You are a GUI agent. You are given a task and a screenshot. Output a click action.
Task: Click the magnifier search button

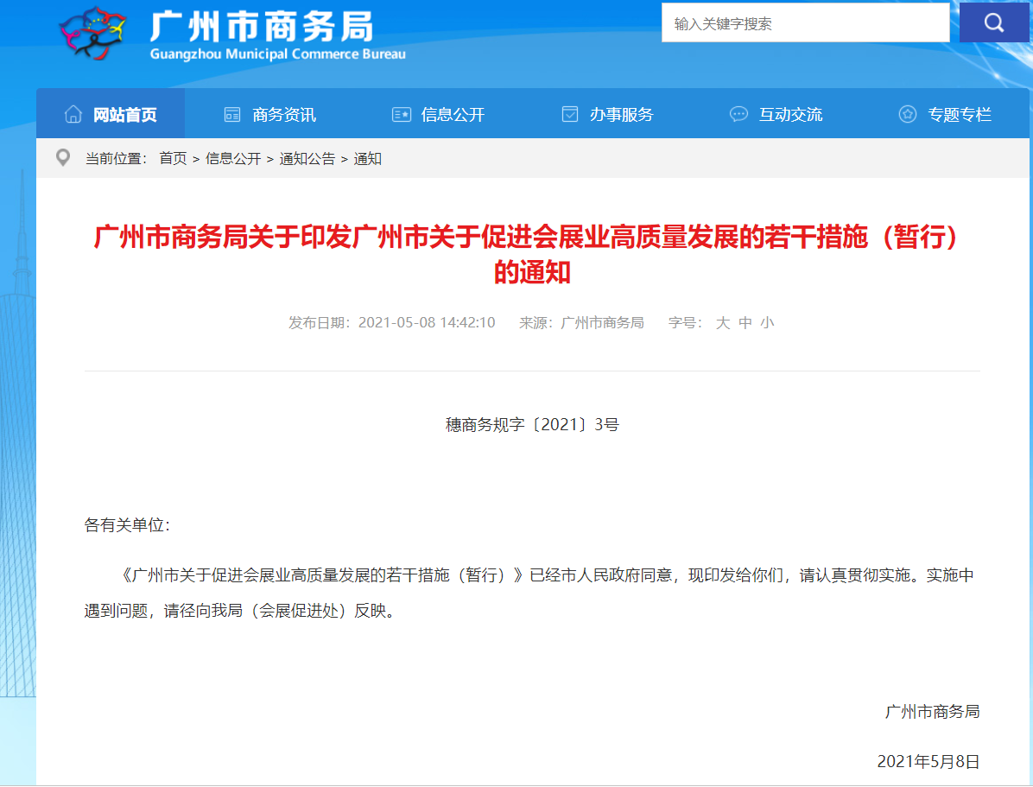[993, 23]
